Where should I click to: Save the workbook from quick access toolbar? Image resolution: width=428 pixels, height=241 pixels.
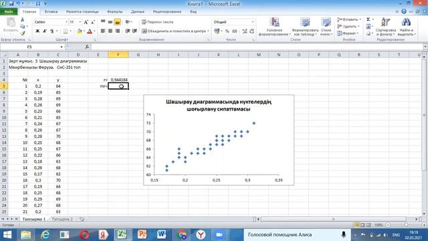(11, 4)
